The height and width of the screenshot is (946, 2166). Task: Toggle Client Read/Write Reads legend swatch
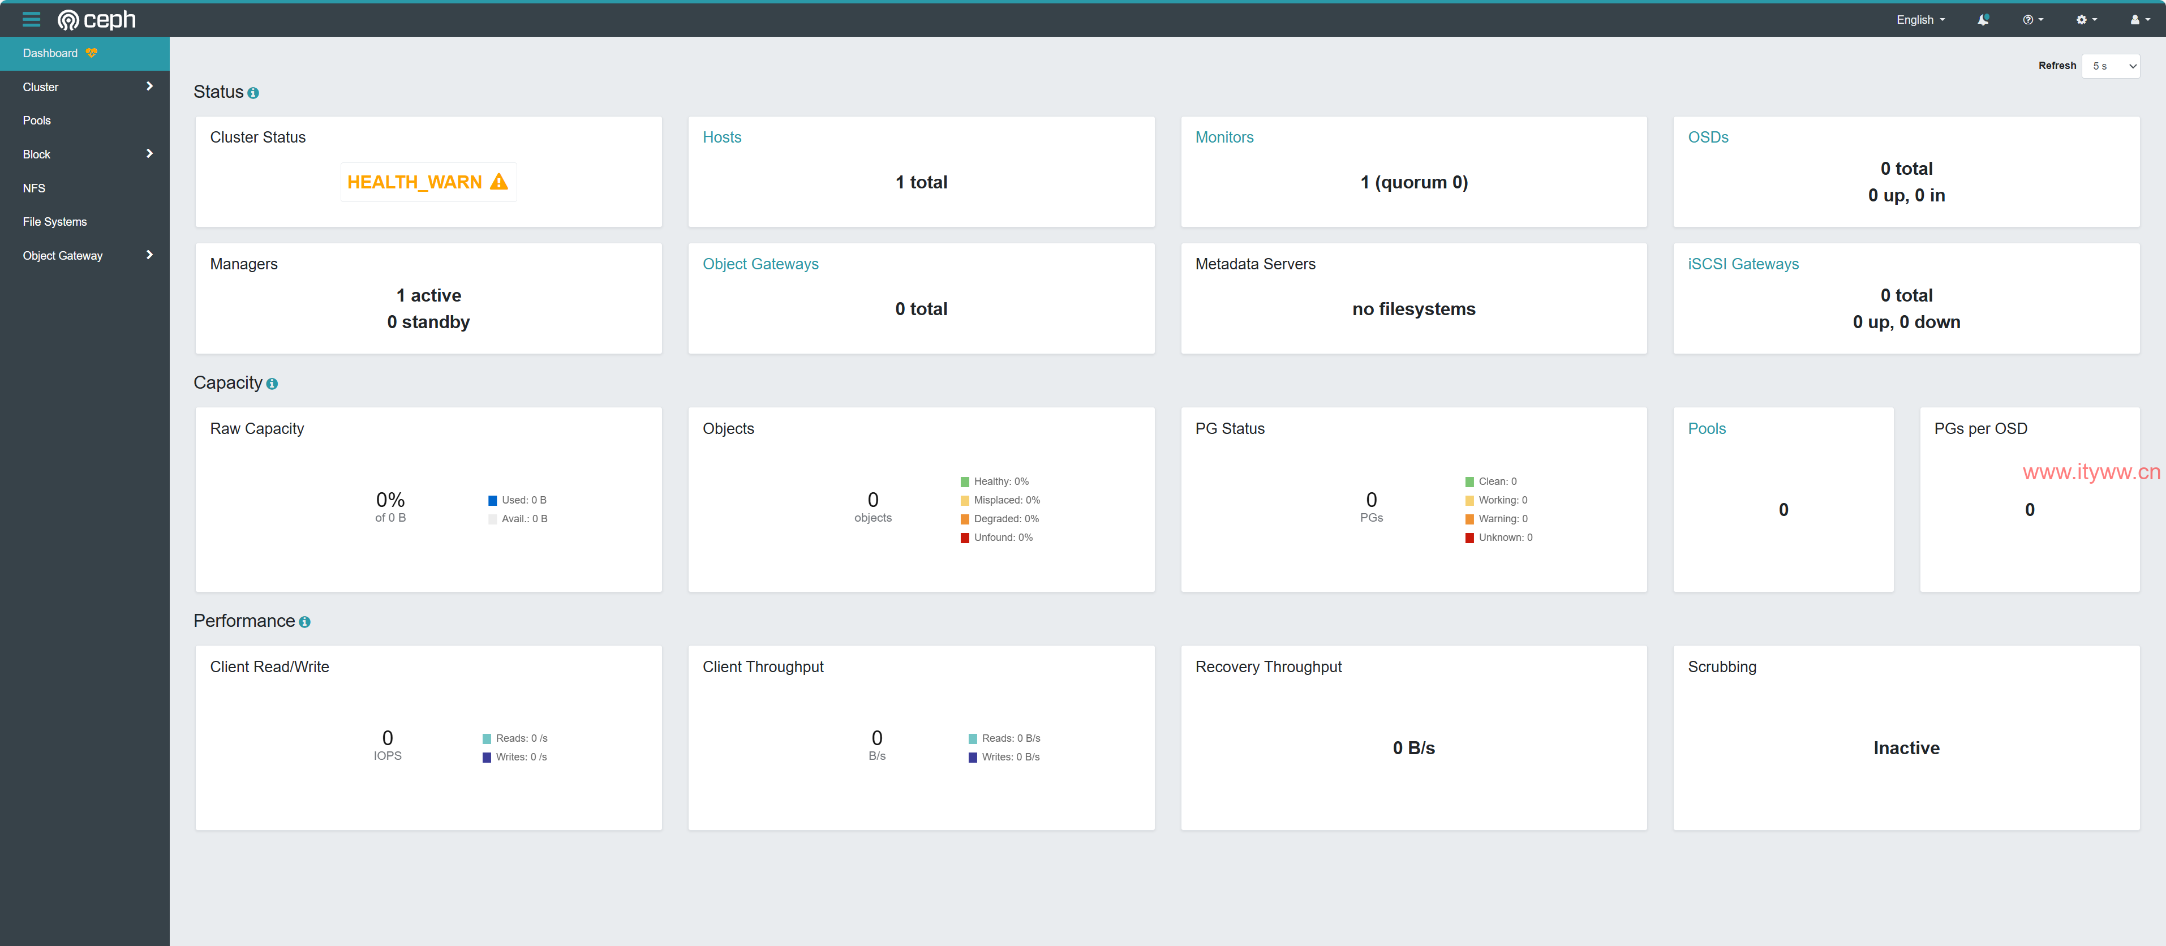487,738
